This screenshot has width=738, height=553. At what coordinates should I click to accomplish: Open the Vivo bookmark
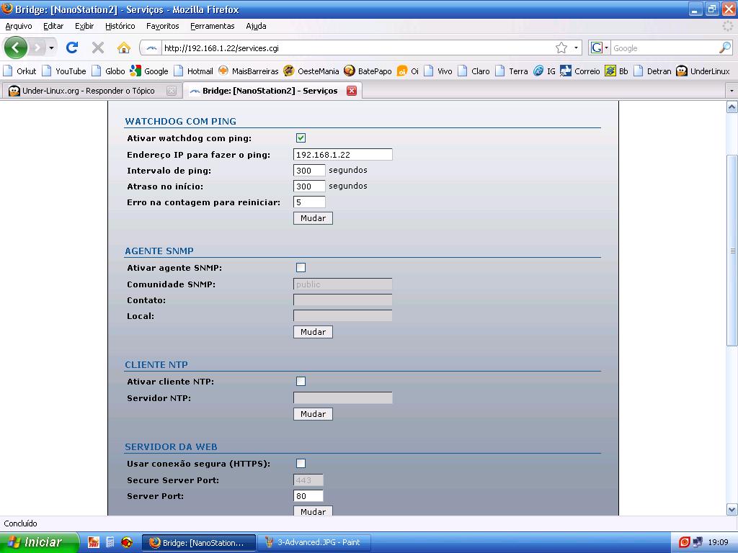pyautogui.click(x=438, y=71)
